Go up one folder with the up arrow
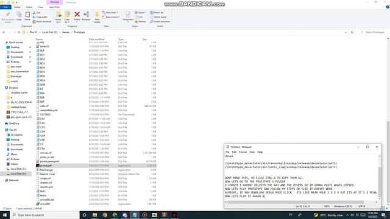 (x=19, y=32)
